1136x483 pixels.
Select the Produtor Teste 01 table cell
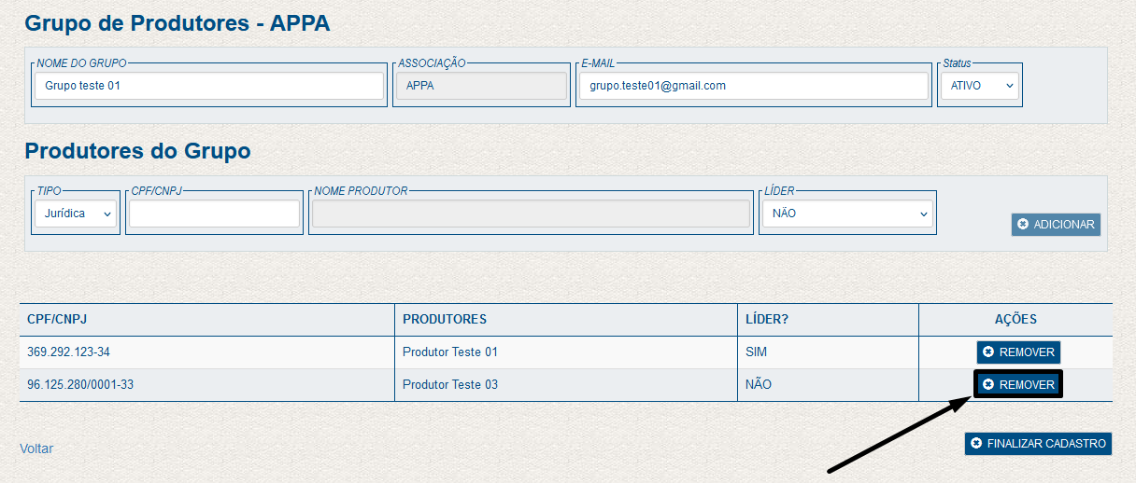tap(450, 352)
